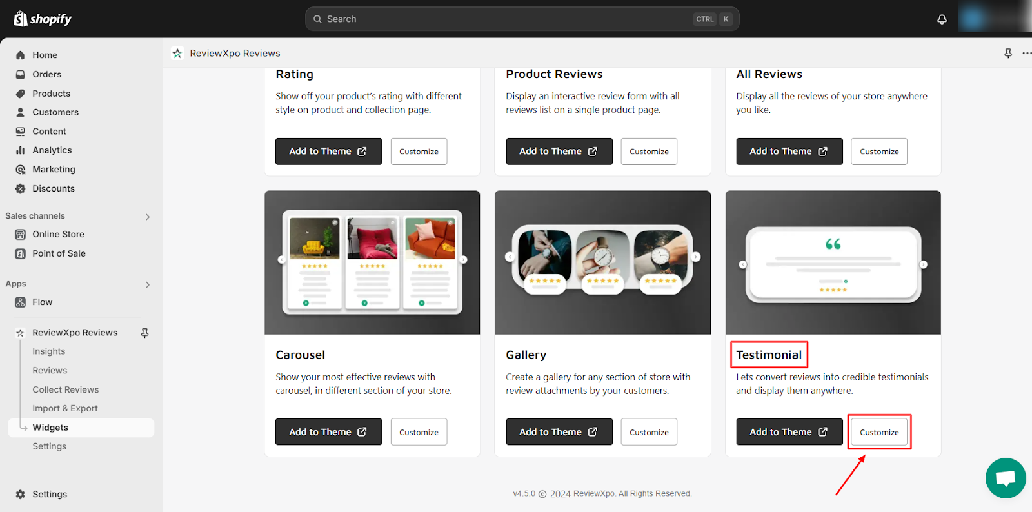Click the Content icon in sidebar

point(20,132)
